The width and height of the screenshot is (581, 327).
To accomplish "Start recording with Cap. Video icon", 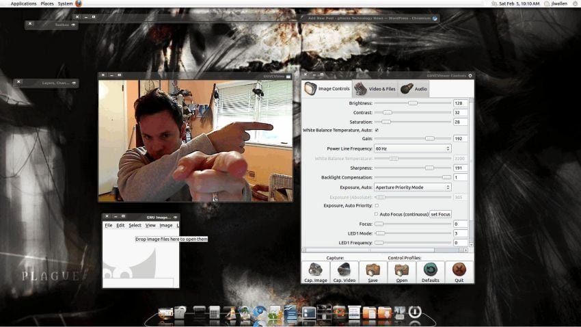I will tap(344, 270).
